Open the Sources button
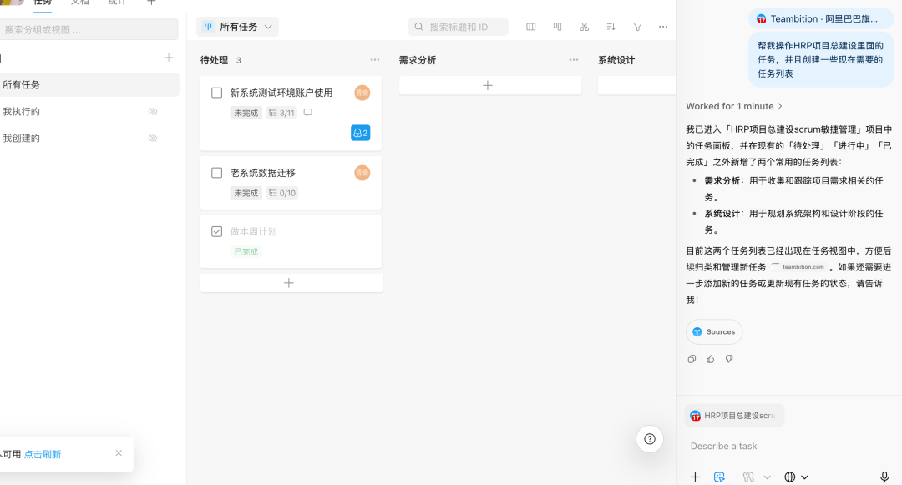Viewport: 902px width, 485px height. coord(714,331)
